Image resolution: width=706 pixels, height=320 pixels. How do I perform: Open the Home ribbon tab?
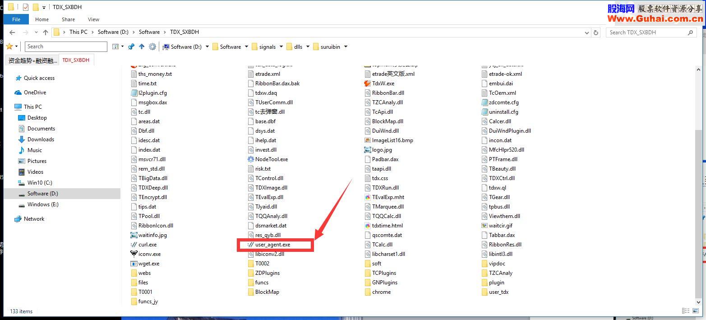point(42,19)
